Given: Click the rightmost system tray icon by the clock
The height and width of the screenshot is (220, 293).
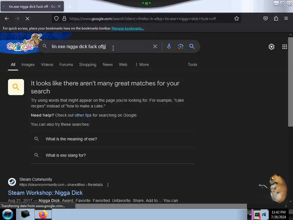Looking at the screenshot, I should (x=264, y=215).
